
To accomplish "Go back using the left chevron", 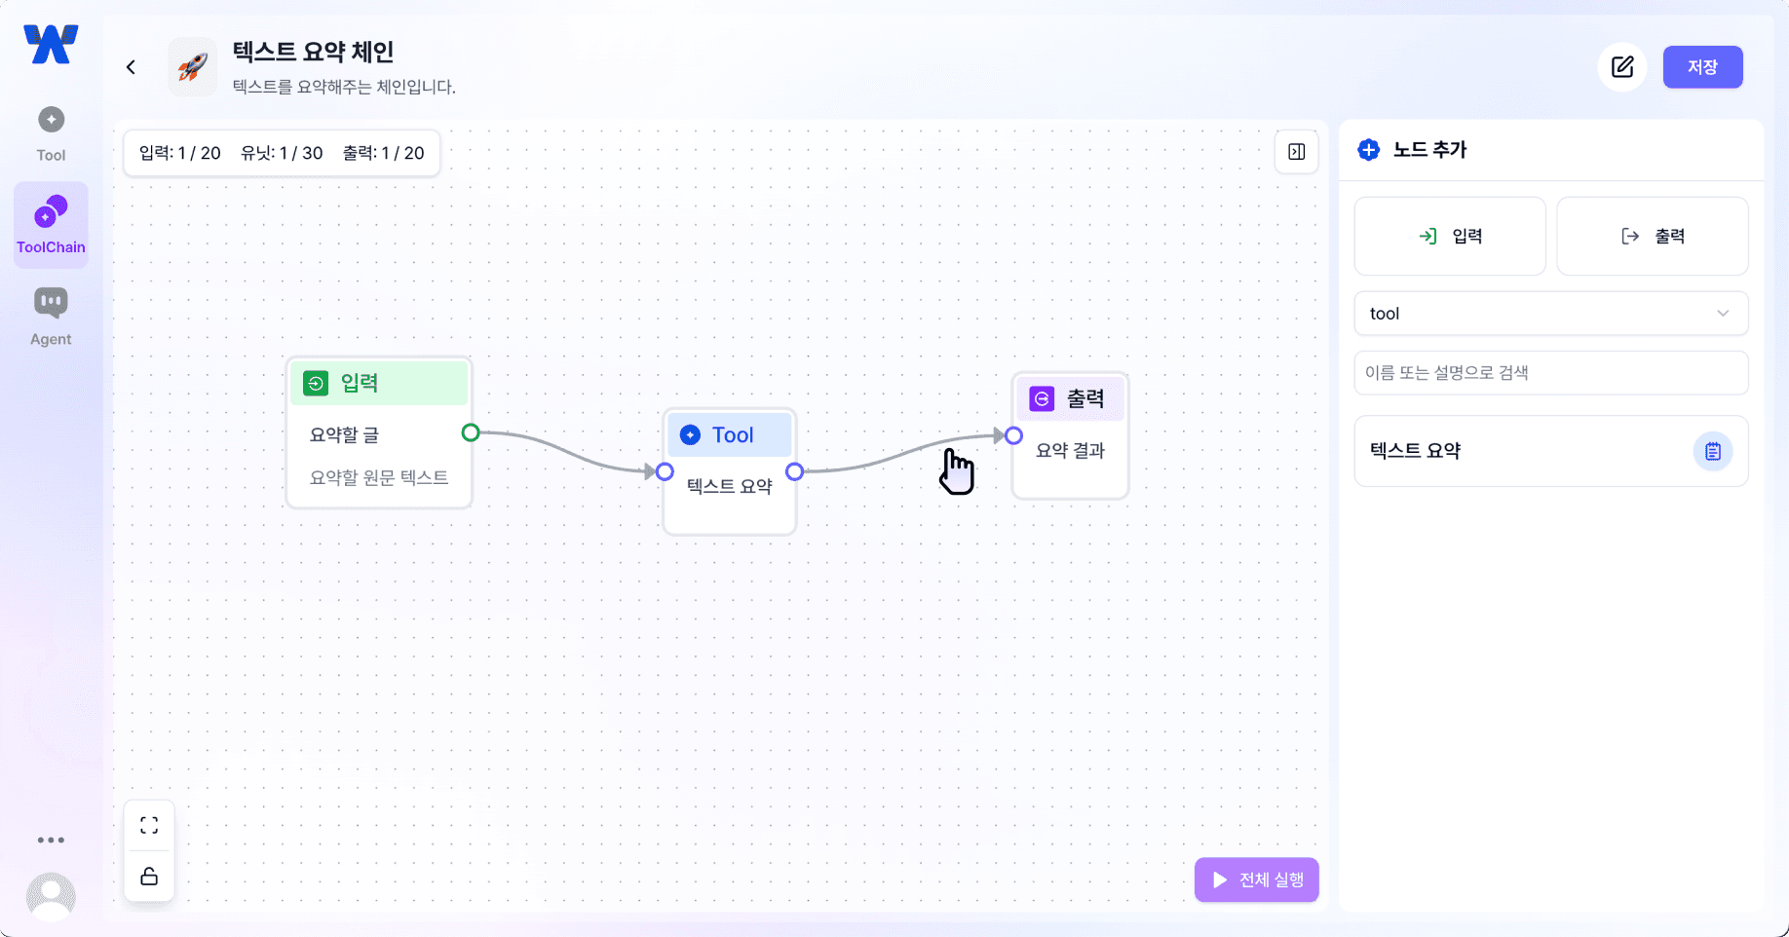I will [x=131, y=67].
